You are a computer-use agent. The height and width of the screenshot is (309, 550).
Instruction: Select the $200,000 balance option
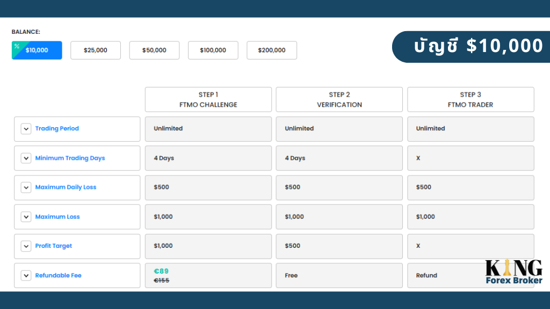pyautogui.click(x=272, y=50)
